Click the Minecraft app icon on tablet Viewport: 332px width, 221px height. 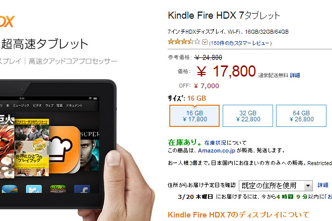(x=58, y=189)
